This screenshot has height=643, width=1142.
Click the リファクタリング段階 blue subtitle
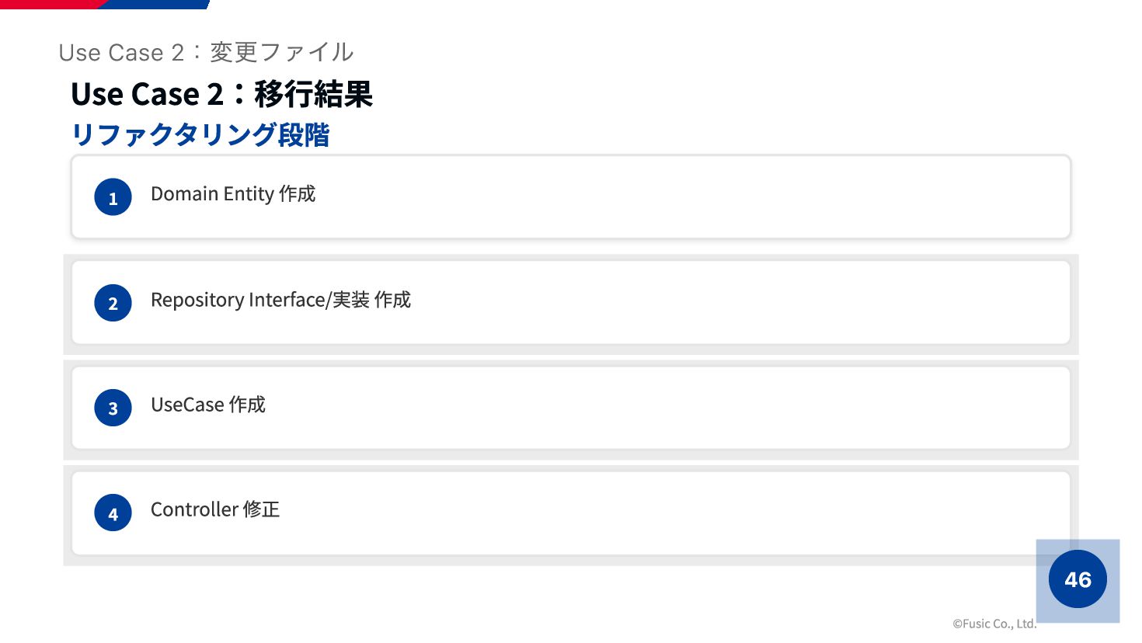pos(200,134)
